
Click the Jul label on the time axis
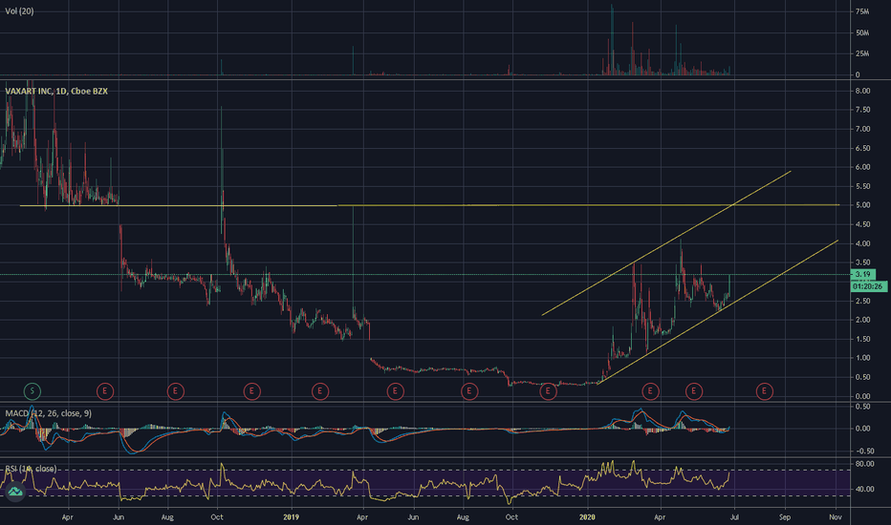pyautogui.click(x=735, y=517)
